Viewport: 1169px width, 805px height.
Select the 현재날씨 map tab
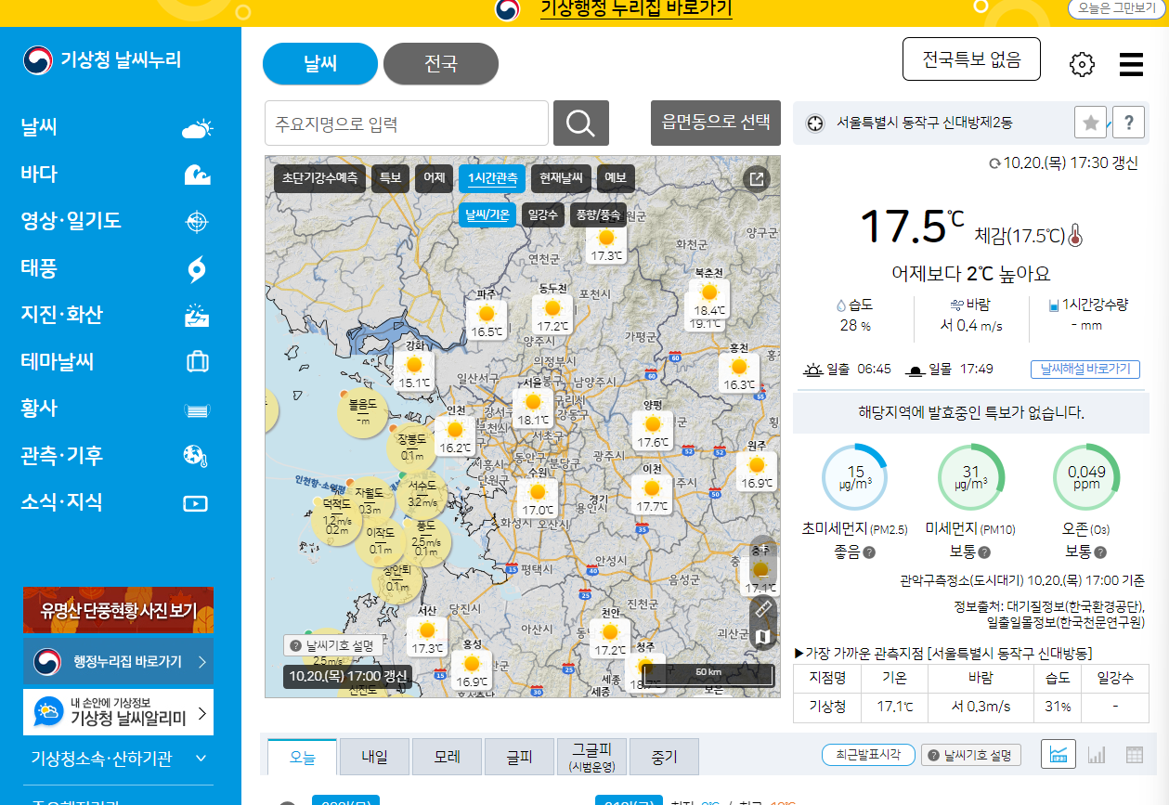561,178
